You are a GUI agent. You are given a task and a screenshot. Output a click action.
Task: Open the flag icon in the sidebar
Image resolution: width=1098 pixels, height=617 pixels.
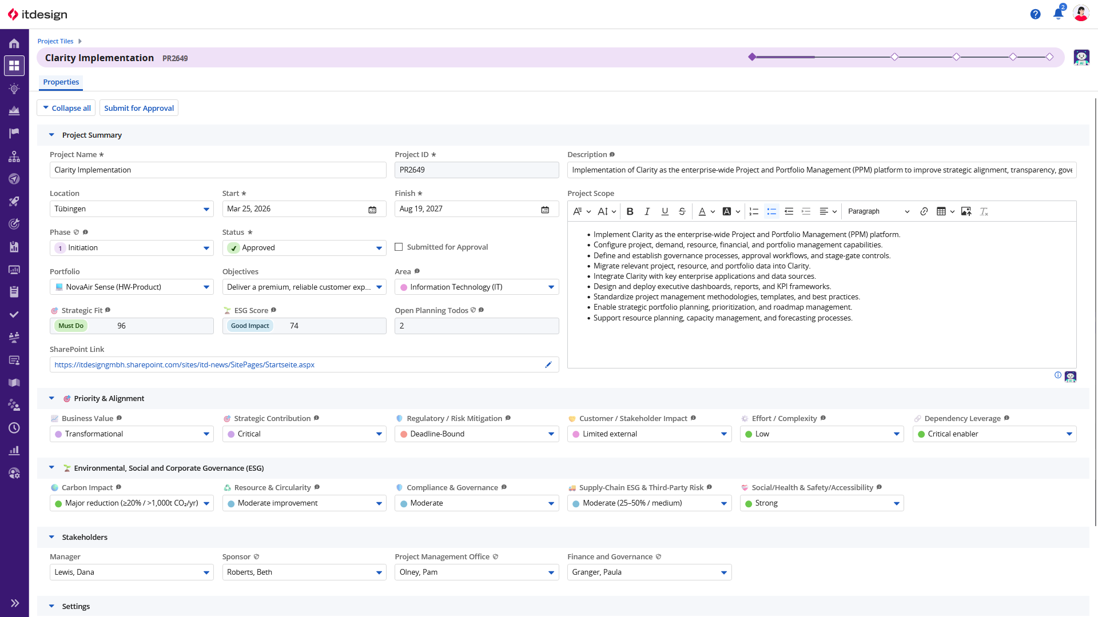click(14, 133)
